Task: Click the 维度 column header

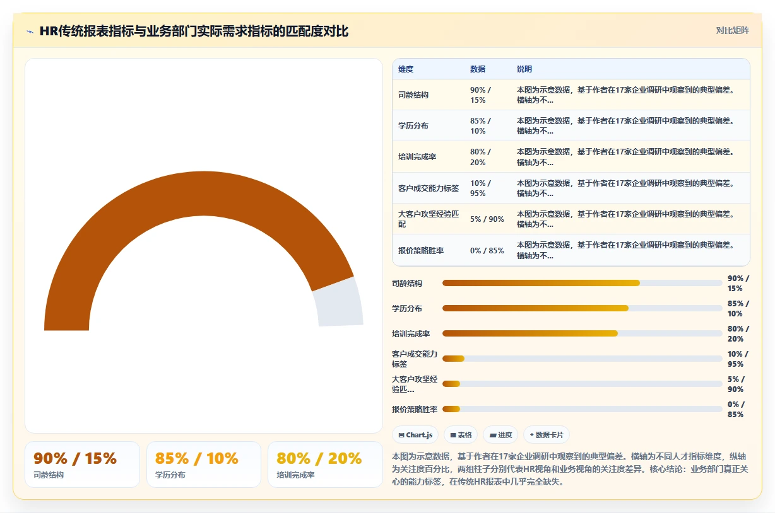Action: click(406, 69)
